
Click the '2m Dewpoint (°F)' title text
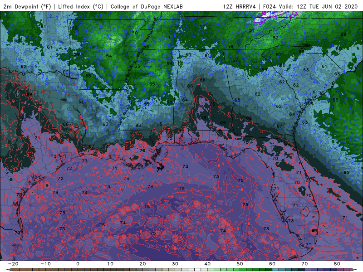click(27, 6)
